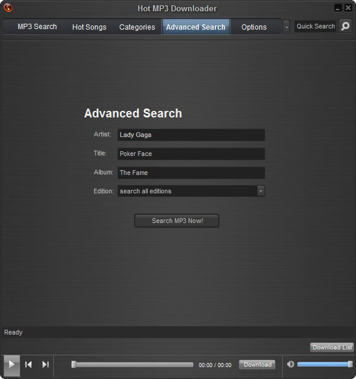Click the Quick Search magnifier icon
Screen dimensions: 356x379
pyautogui.click(x=345, y=26)
